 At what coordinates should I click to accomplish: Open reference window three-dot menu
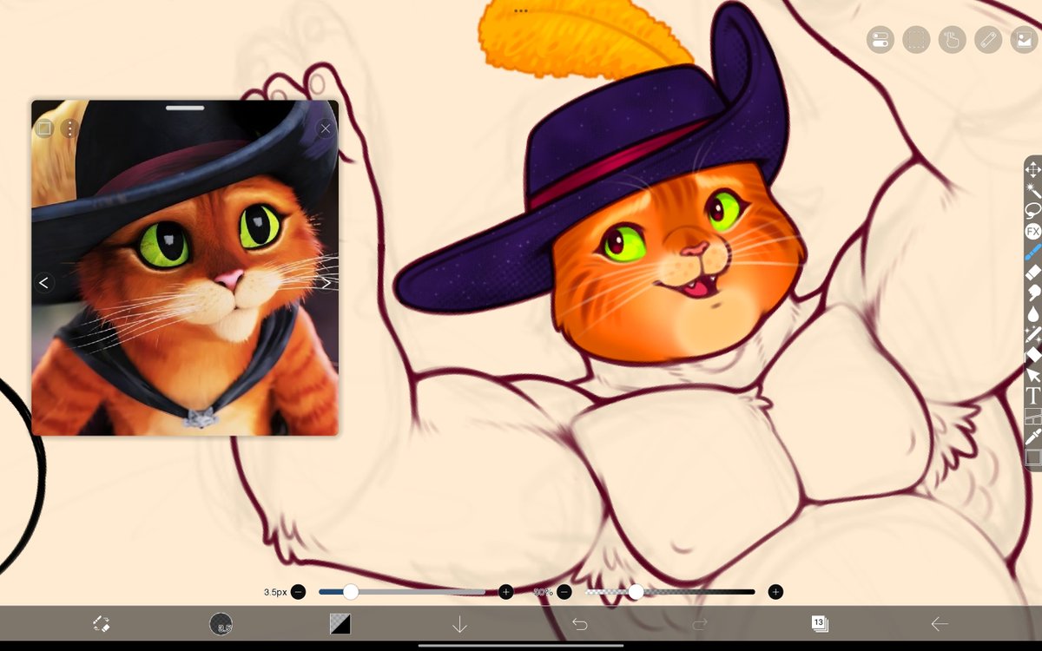click(x=70, y=128)
